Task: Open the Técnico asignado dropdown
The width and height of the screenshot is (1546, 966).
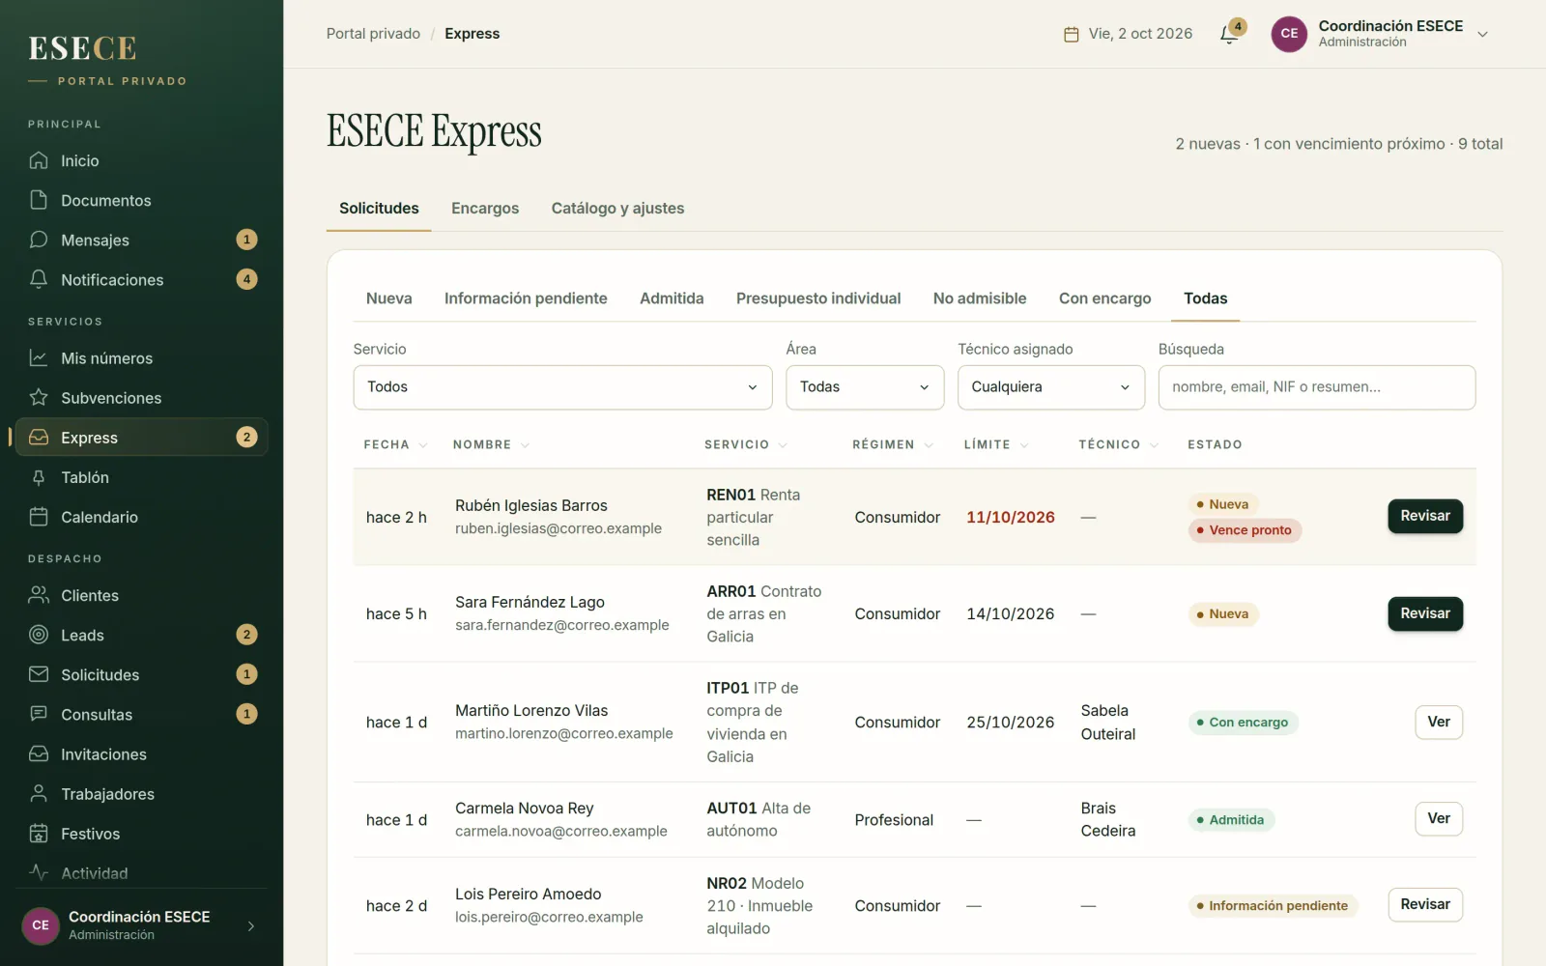Action: coord(1051,387)
